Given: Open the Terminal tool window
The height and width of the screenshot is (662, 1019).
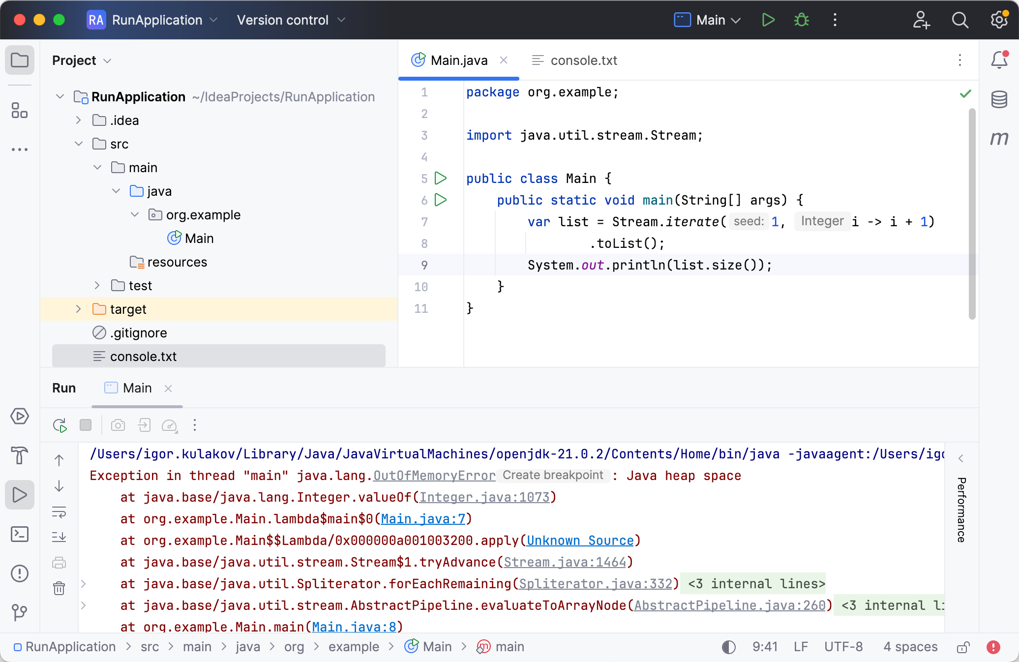Looking at the screenshot, I should (20, 534).
